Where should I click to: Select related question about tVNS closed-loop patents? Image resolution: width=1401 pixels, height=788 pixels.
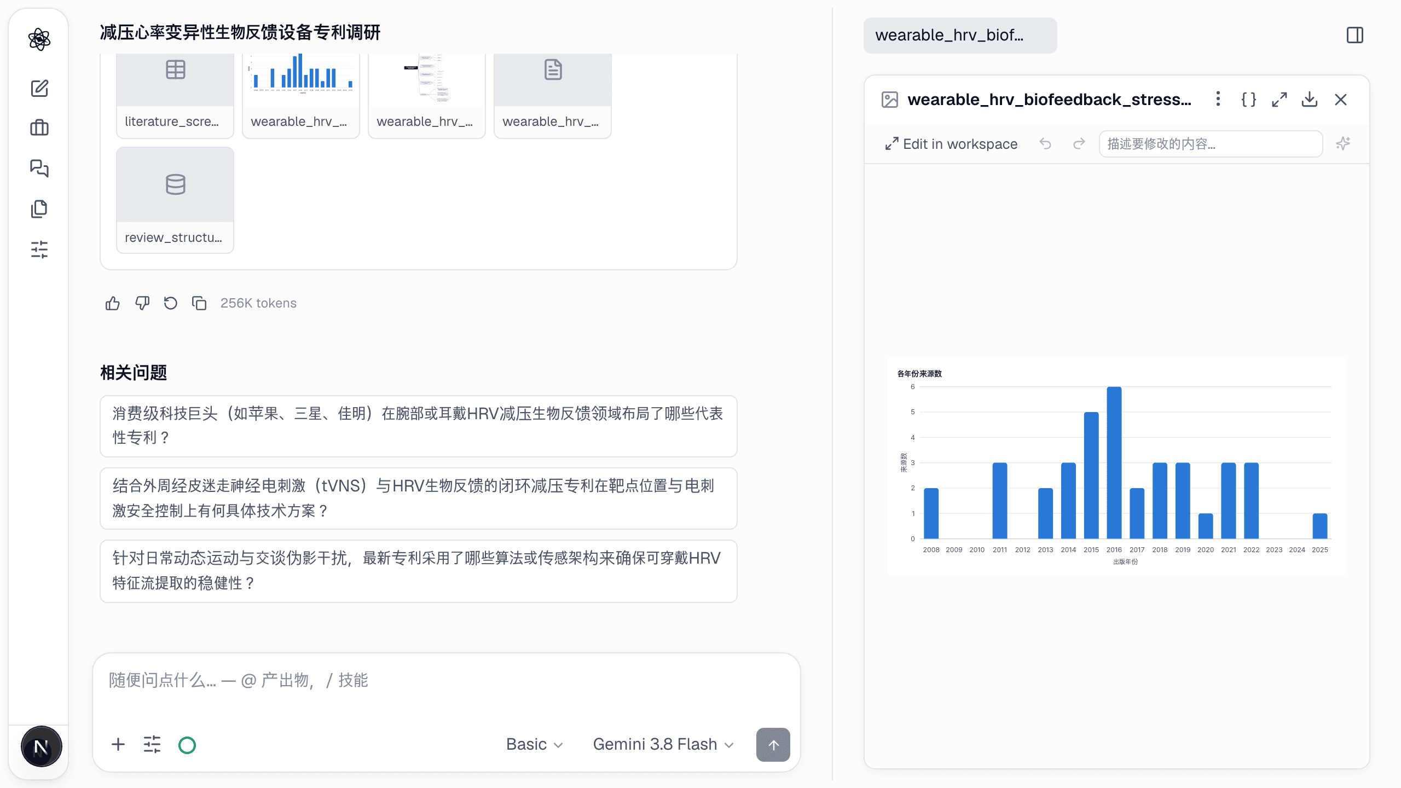419,498
